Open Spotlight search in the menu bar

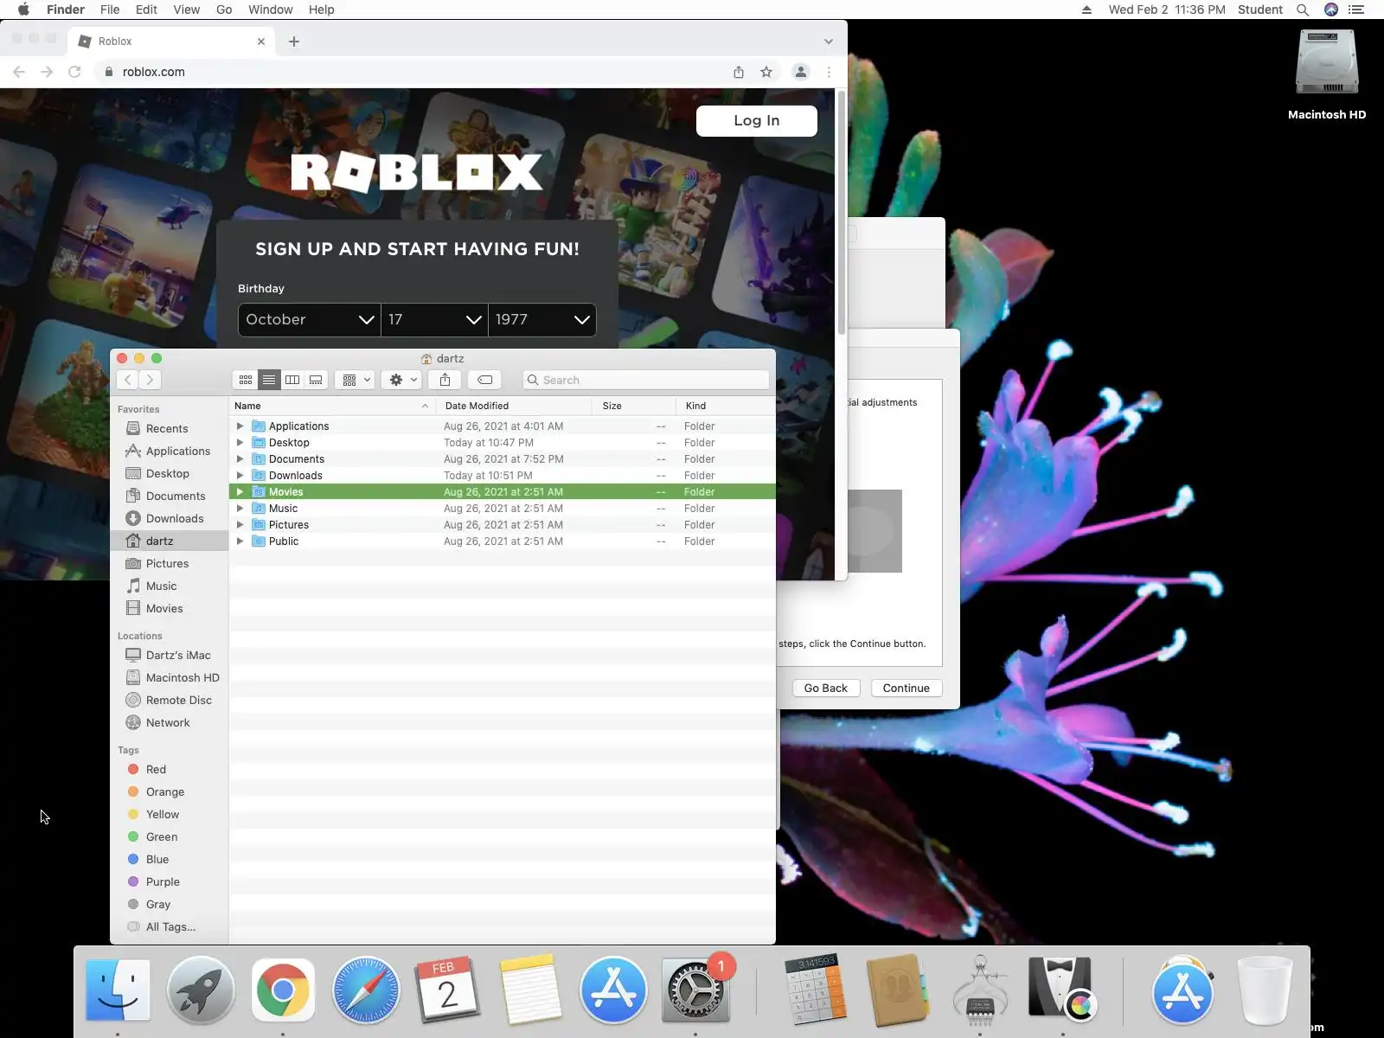pos(1303,10)
